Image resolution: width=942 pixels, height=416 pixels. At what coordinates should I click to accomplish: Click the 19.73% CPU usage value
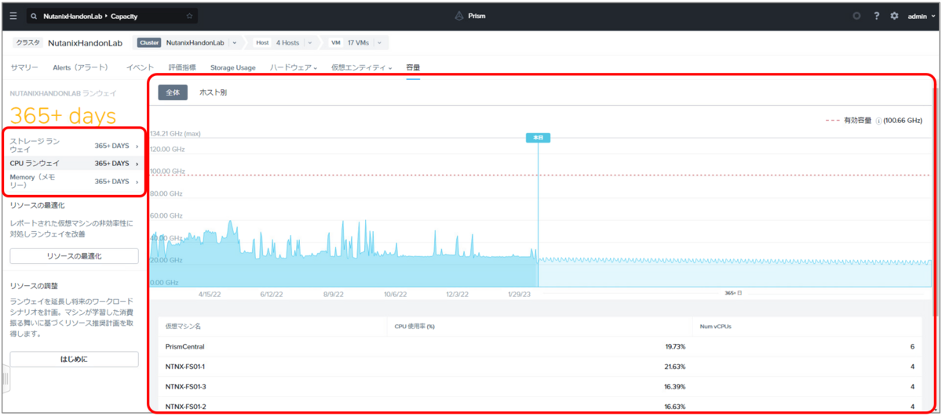(x=674, y=346)
